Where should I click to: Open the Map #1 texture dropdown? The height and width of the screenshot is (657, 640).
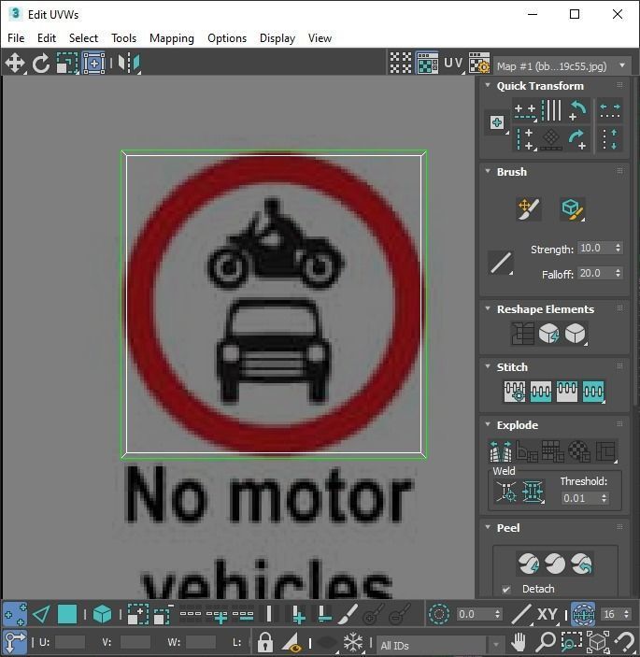tap(562, 65)
